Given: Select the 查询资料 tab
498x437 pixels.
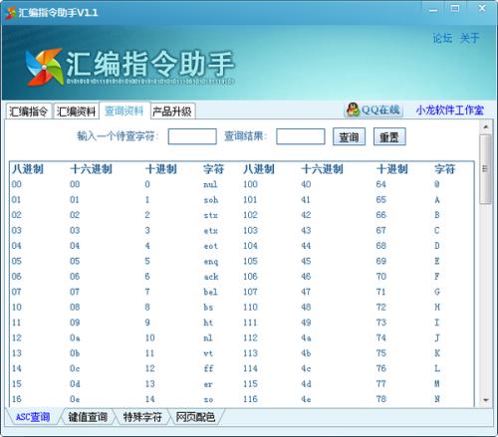Looking at the screenshot, I should [x=124, y=110].
